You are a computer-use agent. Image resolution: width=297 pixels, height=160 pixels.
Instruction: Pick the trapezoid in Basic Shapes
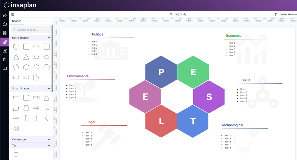tap(36, 57)
